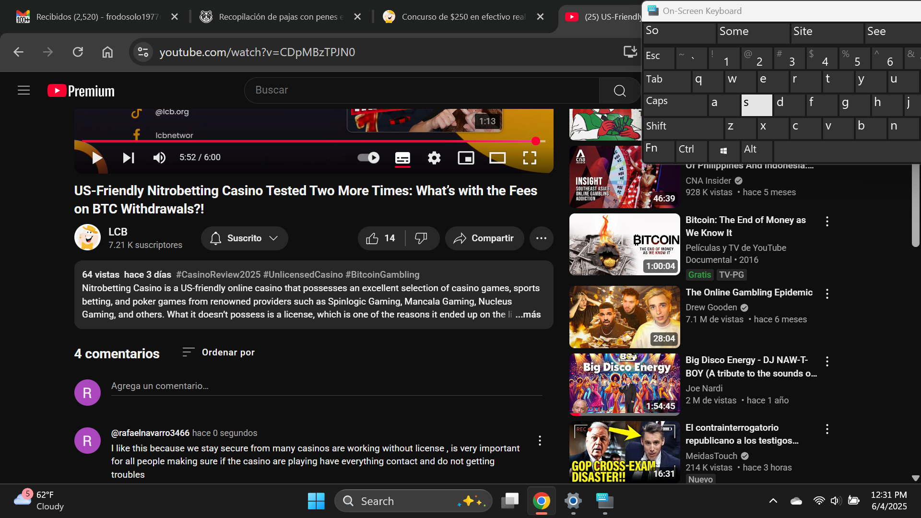The width and height of the screenshot is (921, 518).
Task: Toggle the autoplay switch
Action: (x=368, y=158)
